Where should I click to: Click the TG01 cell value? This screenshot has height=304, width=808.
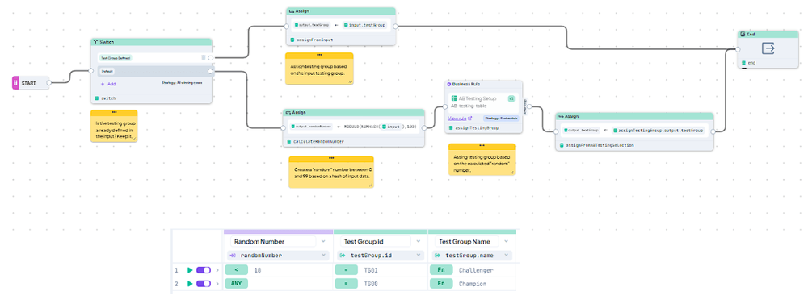coord(372,270)
